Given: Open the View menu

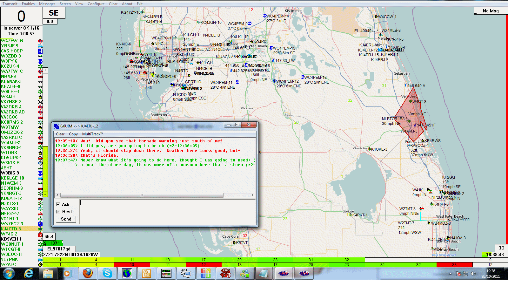Looking at the screenshot, I should (79, 4).
